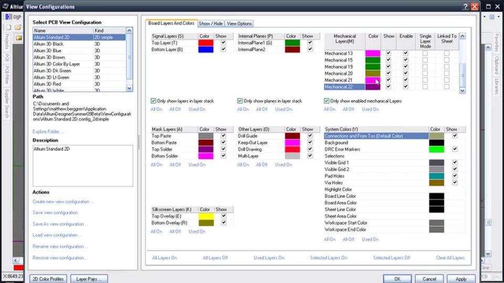Click Signal Layers All On link
This screenshot has width=504, height=283.
coord(156,109)
